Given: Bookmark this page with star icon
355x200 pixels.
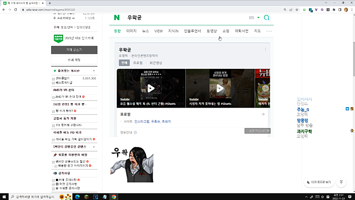Looking at the screenshot, I should click(x=297, y=10).
